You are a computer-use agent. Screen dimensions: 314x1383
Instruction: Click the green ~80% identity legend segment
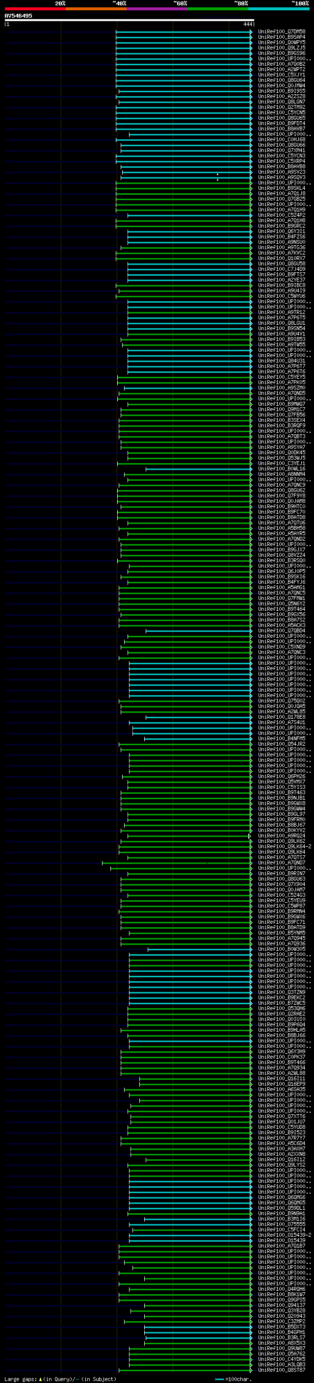(x=218, y=9)
